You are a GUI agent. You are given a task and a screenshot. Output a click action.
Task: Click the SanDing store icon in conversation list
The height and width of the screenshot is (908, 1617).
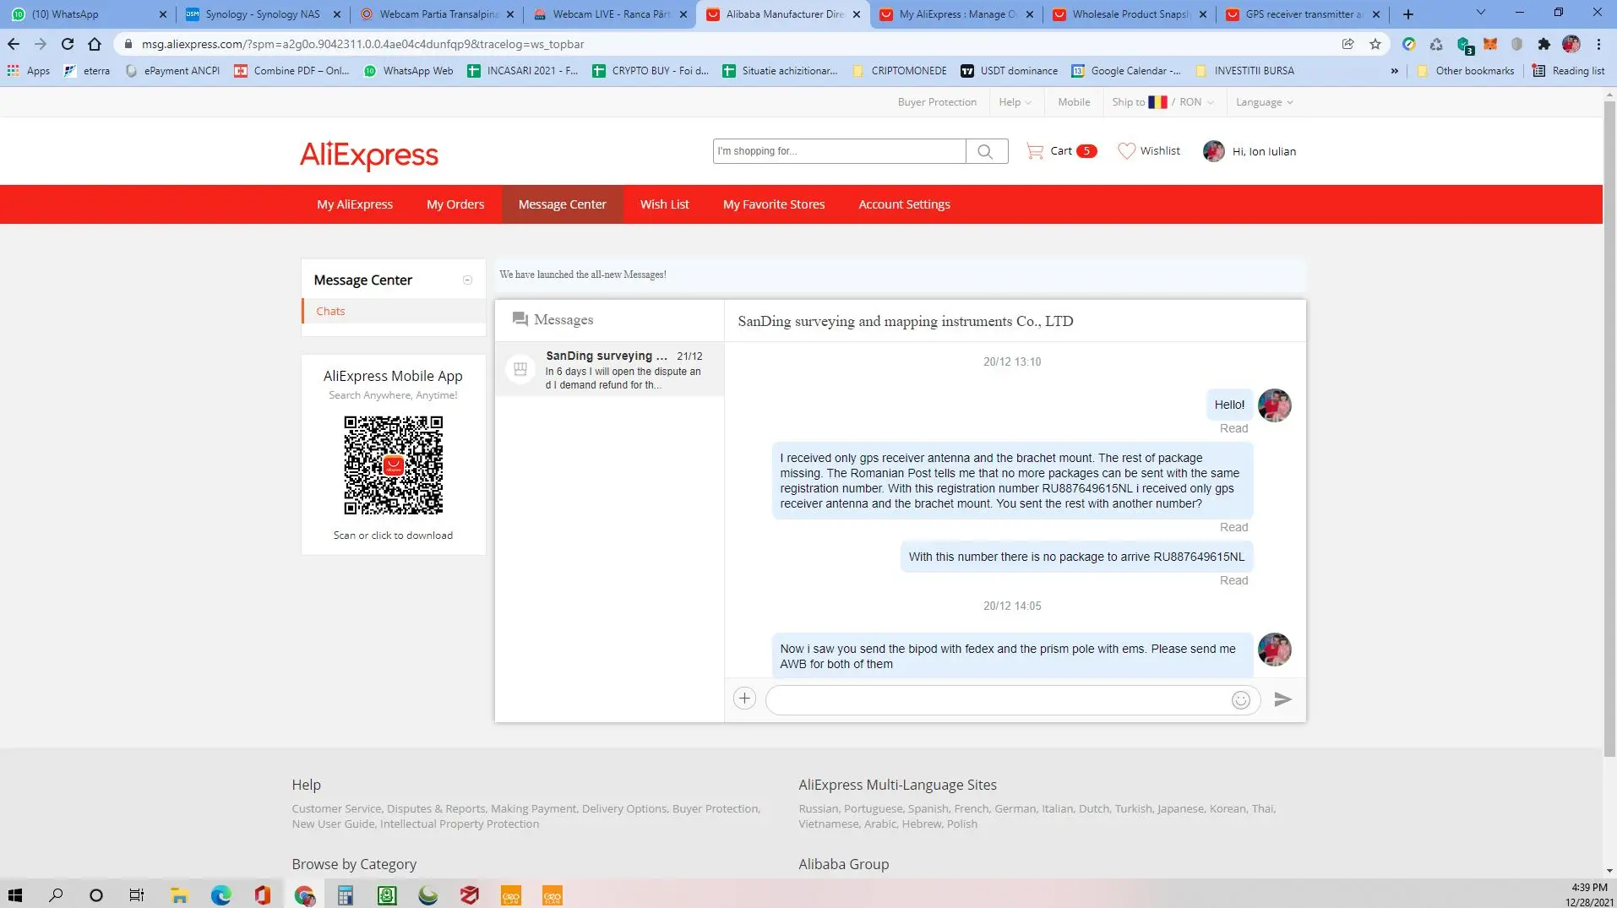click(520, 369)
